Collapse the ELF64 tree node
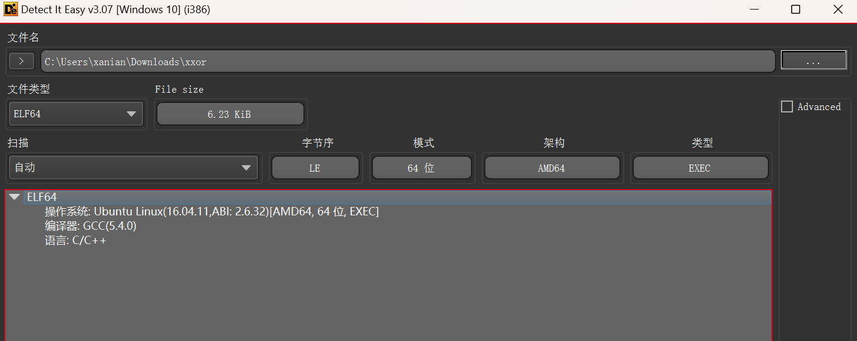The width and height of the screenshot is (857, 341). (x=15, y=197)
